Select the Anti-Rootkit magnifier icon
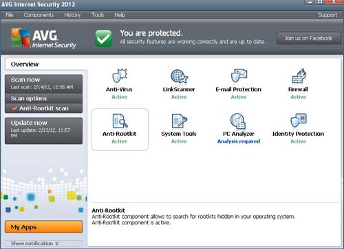The height and width of the screenshot is (249, 344). (x=120, y=121)
